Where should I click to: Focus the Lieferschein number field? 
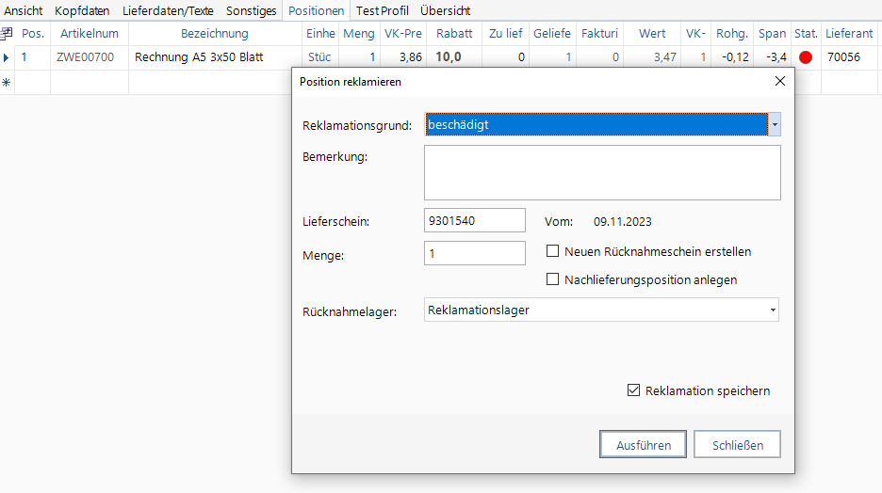476,221
